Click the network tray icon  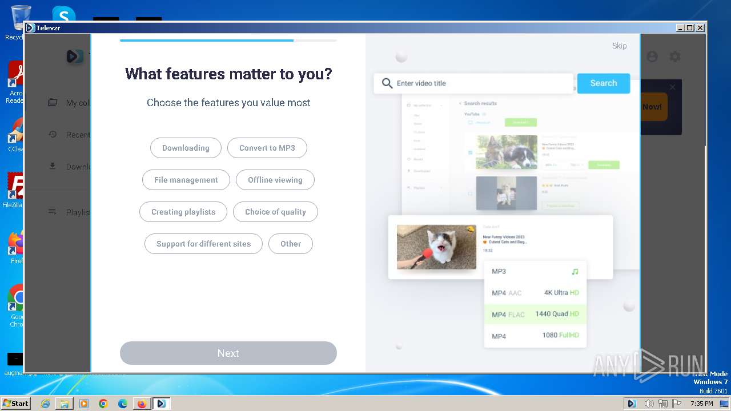click(x=663, y=404)
